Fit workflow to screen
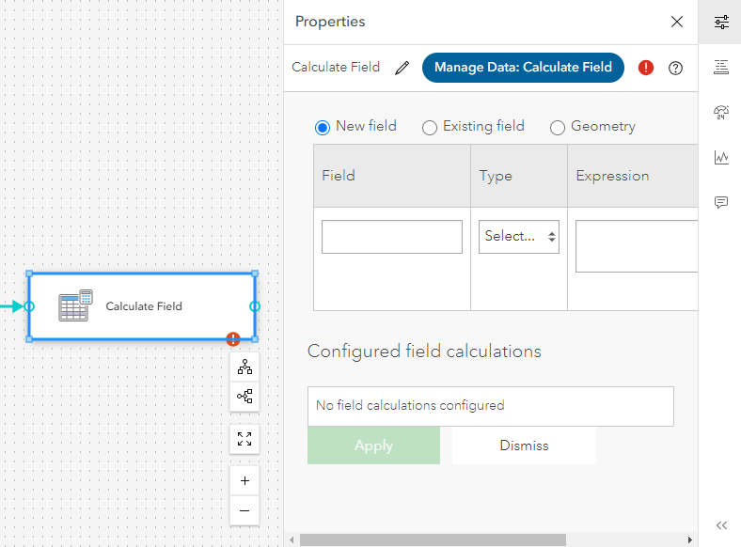This screenshot has height=547, width=741. 244,439
